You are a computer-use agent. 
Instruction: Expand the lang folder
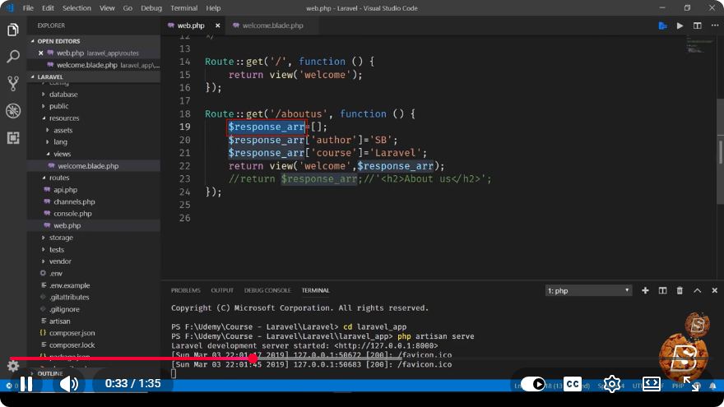tap(60, 142)
